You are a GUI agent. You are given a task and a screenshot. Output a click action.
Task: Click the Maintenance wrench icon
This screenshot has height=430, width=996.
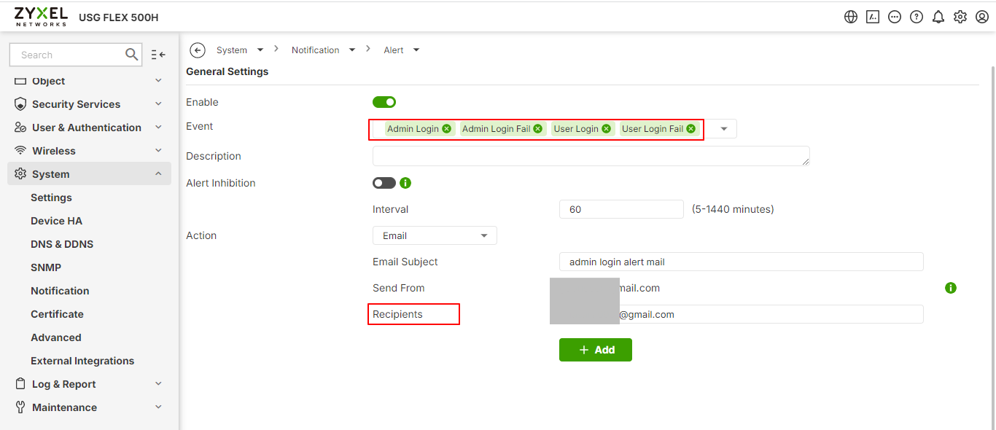pyautogui.click(x=20, y=407)
